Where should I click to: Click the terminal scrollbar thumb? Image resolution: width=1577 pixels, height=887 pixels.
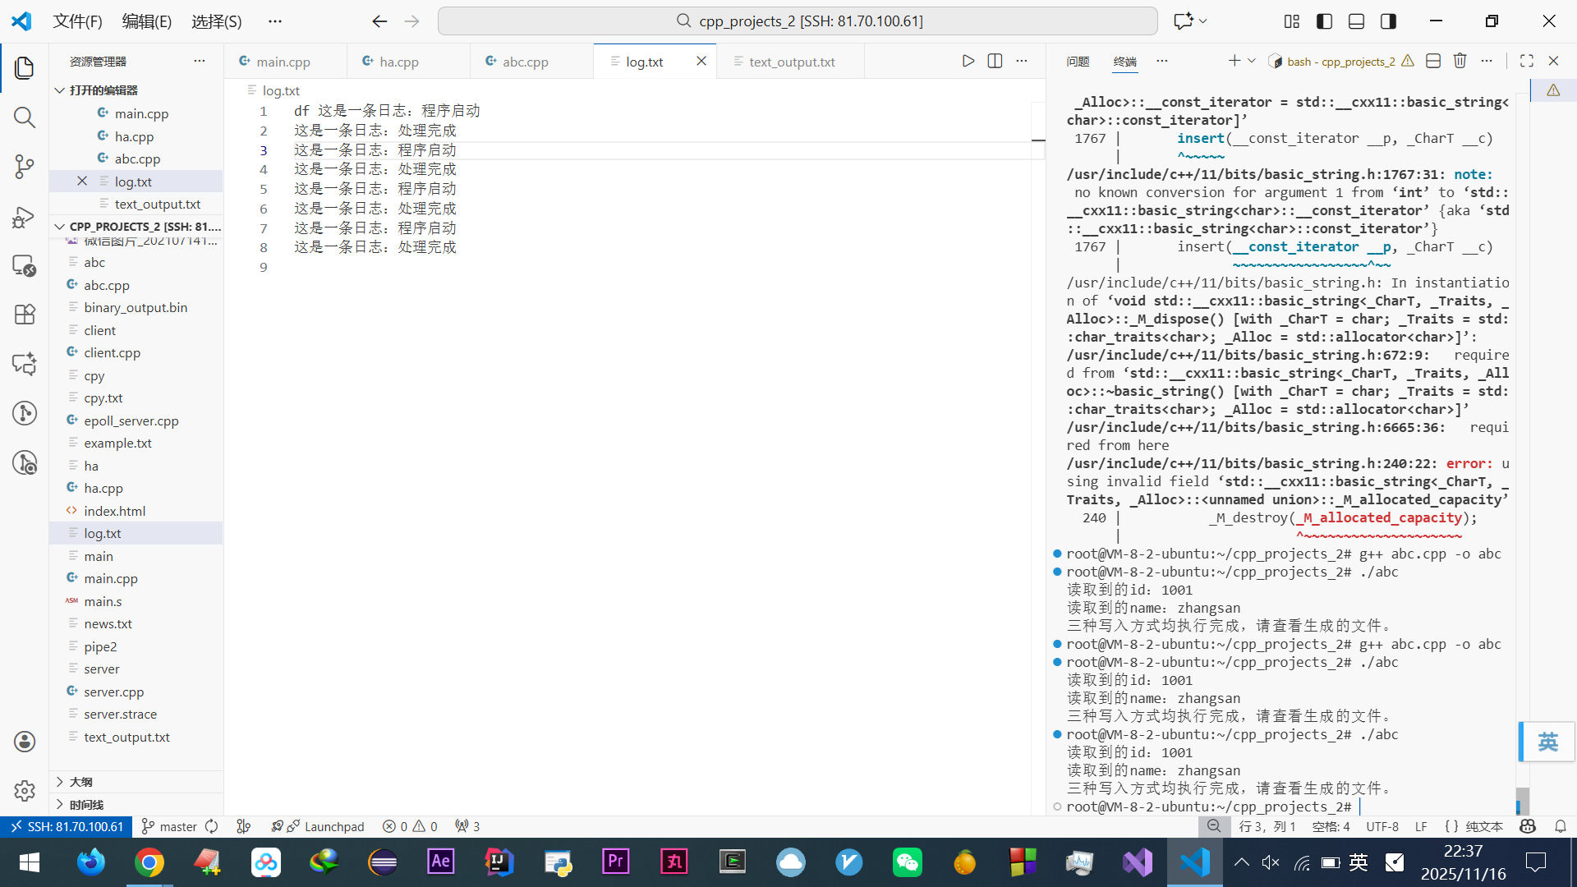[x=1522, y=800]
